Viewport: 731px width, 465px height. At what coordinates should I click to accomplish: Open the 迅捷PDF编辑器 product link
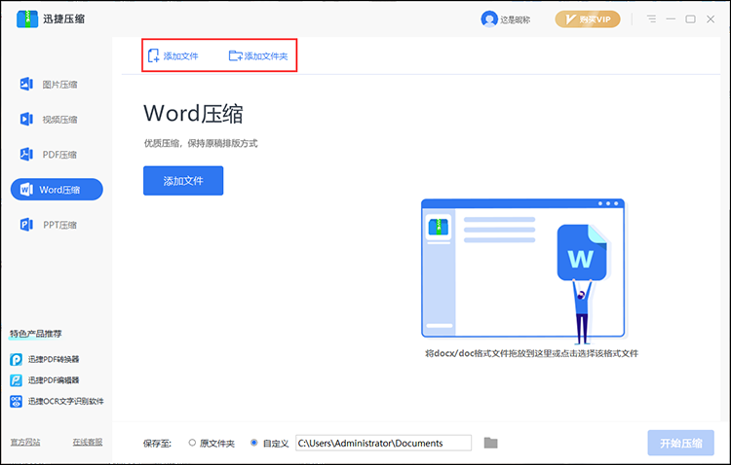tap(45, 380)
